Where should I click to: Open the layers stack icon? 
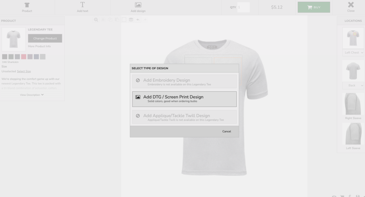[x=131, y=20]
